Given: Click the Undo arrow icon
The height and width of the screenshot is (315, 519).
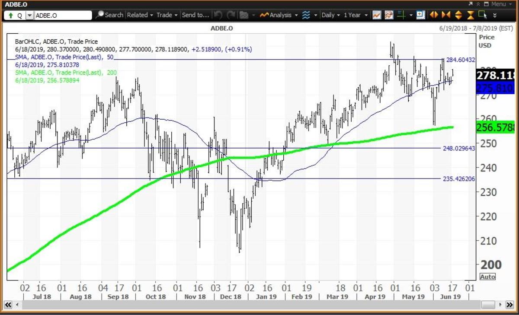Looking at the screenshot, I should click(x=218, y=15).
